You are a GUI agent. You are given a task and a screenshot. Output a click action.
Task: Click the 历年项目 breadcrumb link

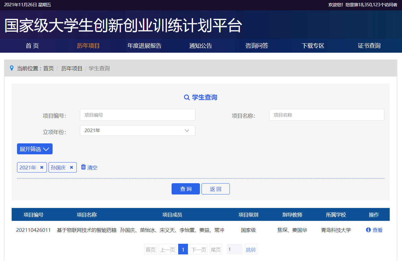pos(72,68)
